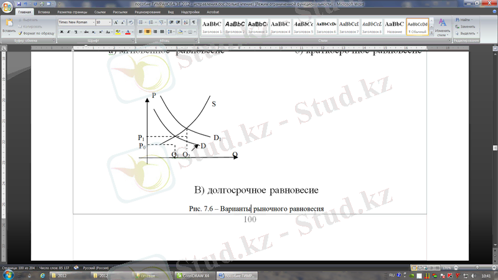The width and height of the screenshot is (498, 280).
Task: Decrease the font size
Action: tap(123, 22)
